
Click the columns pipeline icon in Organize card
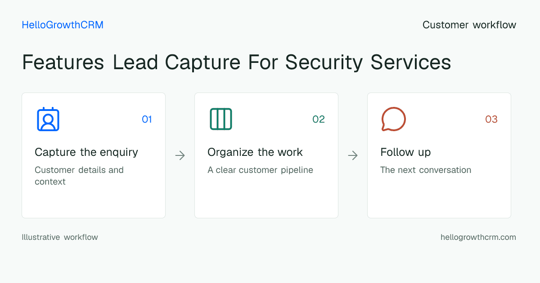click(221, 119)
